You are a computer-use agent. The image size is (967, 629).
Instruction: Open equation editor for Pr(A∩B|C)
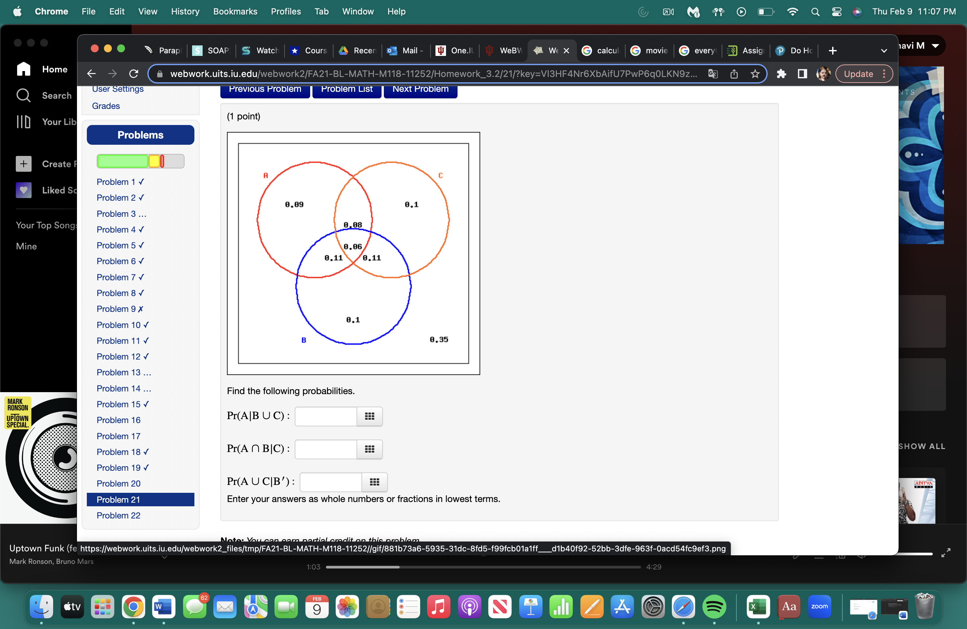[x=369, y=449]
